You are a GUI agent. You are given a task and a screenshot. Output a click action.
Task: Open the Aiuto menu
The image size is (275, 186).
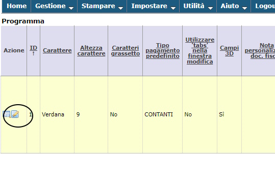pyautogui.click(x=234, y=6)
